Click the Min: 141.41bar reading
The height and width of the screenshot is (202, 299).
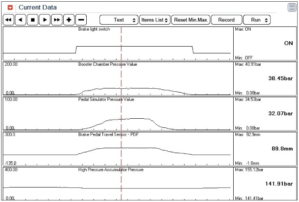coord(249,199)
